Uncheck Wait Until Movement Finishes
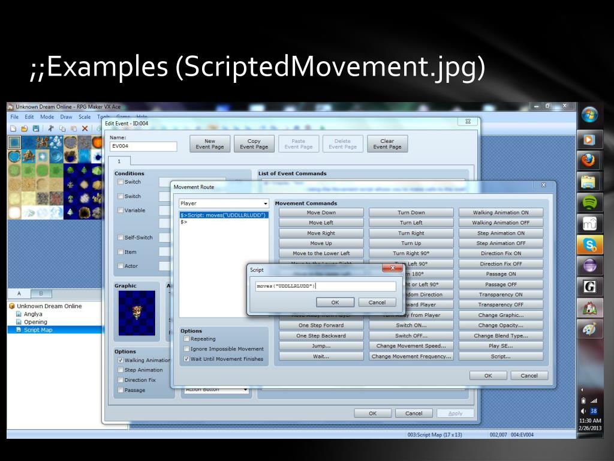This screenshot has width=614, height=461. tap(187, 359)
